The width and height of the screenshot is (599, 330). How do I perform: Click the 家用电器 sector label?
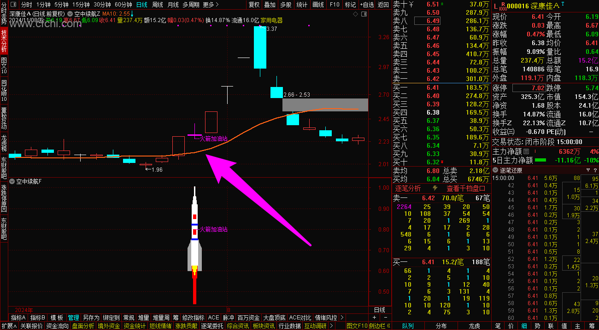click(x=271, y=20)
